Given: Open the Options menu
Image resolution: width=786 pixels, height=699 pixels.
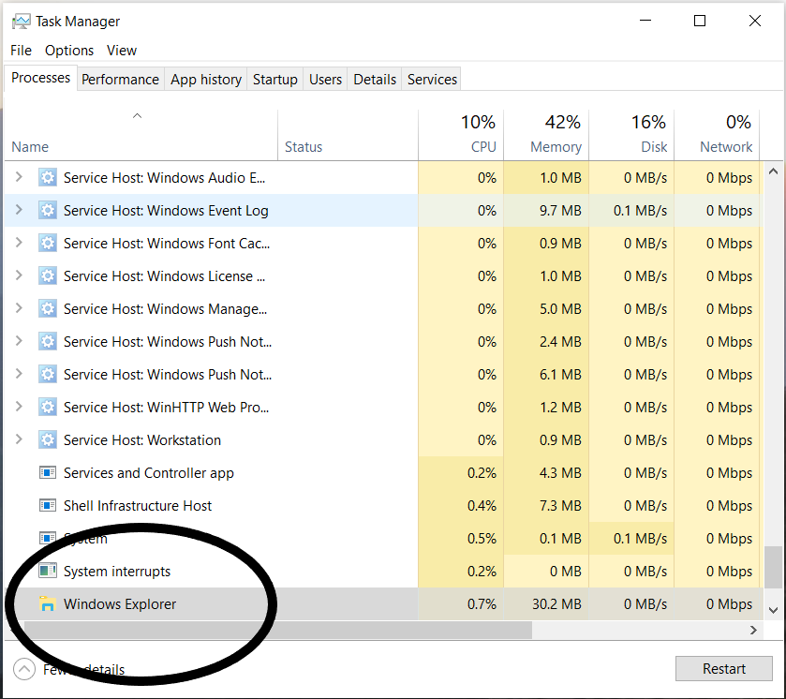Looking at the screenshot, I should 69,51.
